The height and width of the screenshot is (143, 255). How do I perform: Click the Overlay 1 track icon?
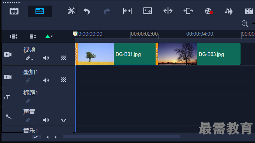pos(8,77)
